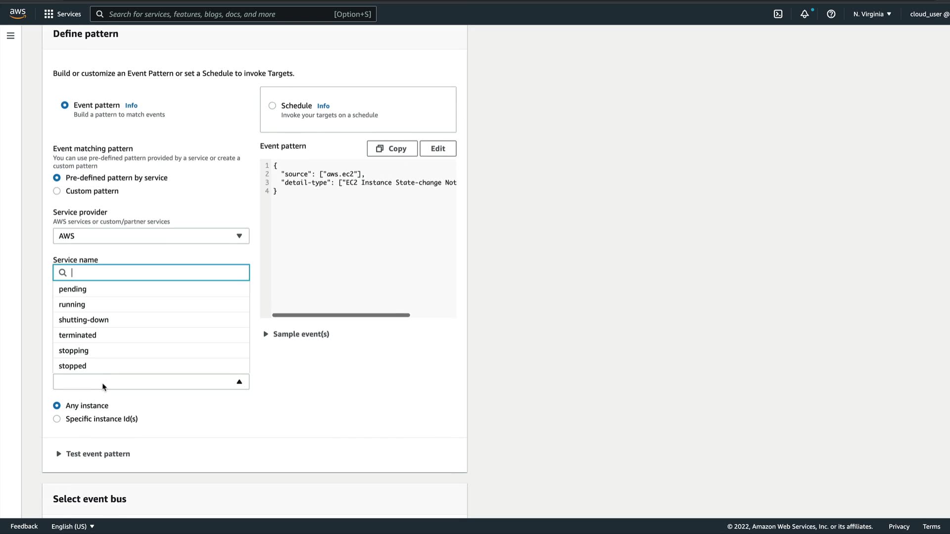This screenshot has height=534, width=950.
Task: Open the N. Virginia region selector
Action: click(872, 14)
